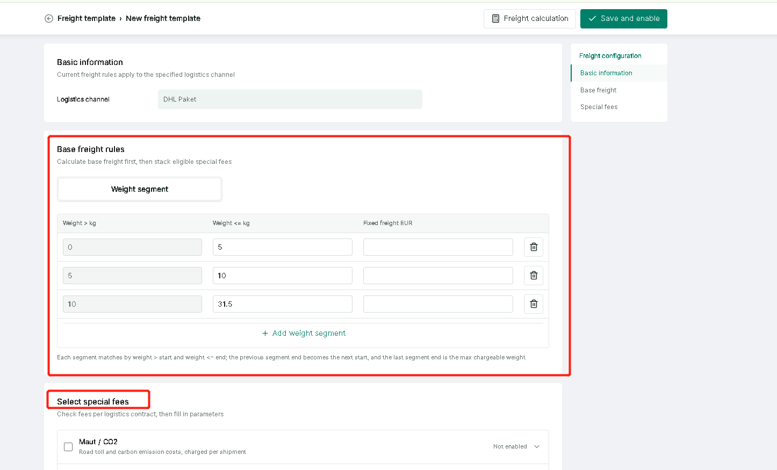This screenshot has width=777, height=470.
Task: Click the New freight template breadcrumb text
Action: click(163, 18)
